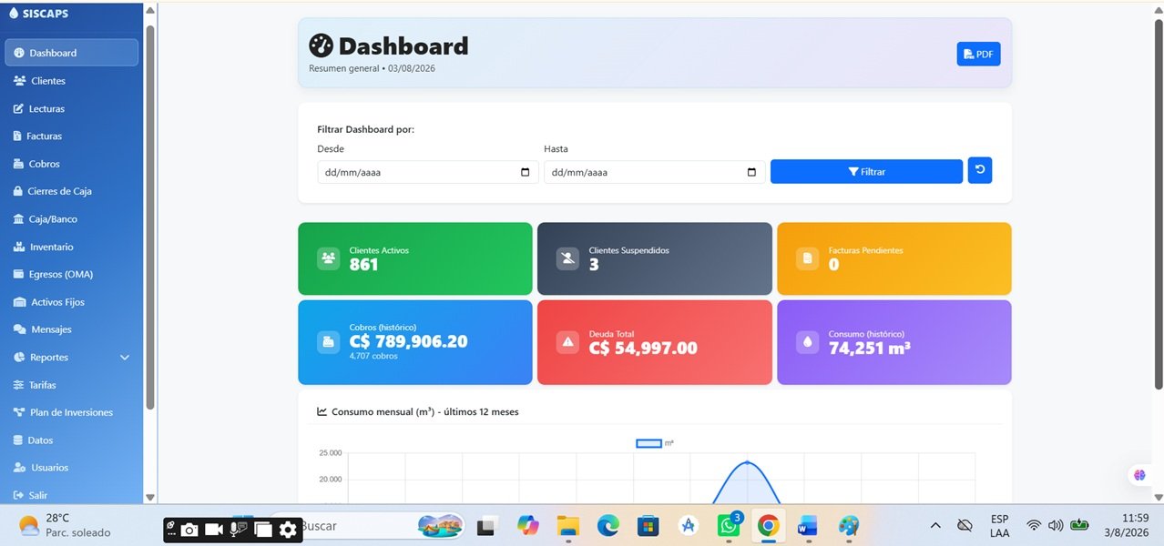Open the ESP LAA language selector
Screen dimensions: 1164x546
click(x=999, y=526)
